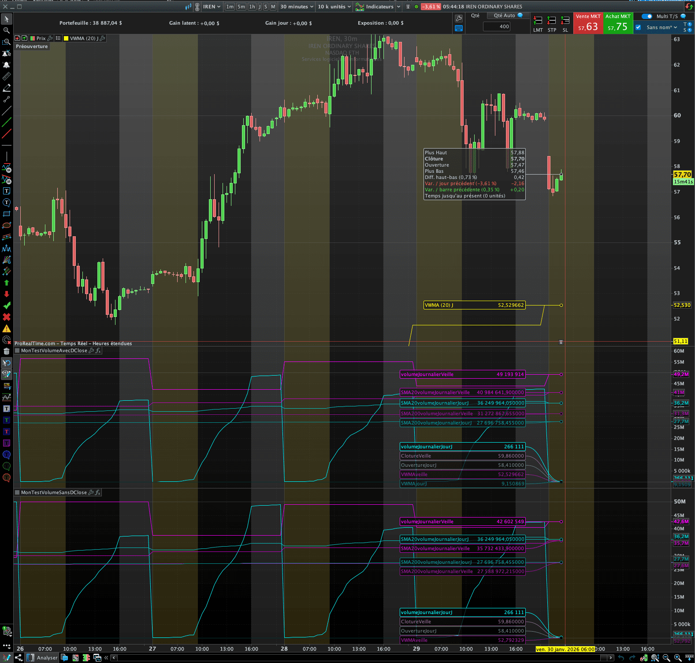
Task: Toggle MonTestVolumeAvecDClose panel checkbox
Action: 18,350
